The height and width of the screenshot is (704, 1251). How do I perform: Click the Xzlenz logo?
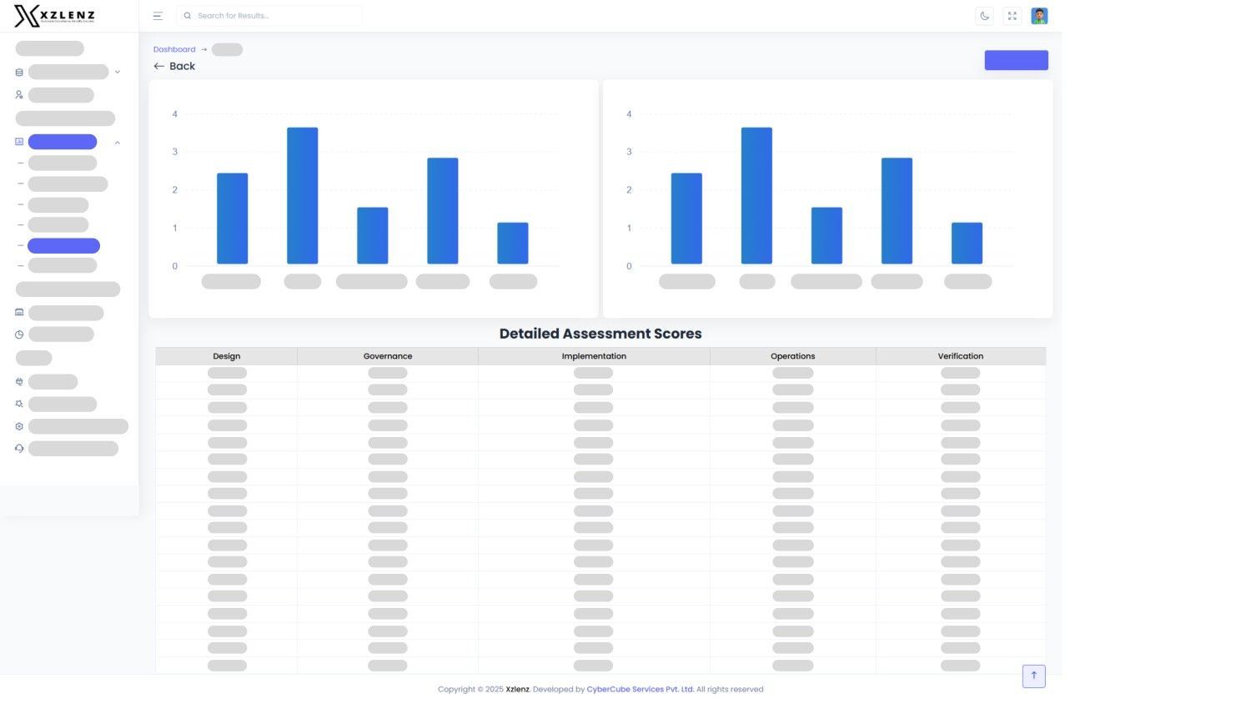(x=55, y=16)
